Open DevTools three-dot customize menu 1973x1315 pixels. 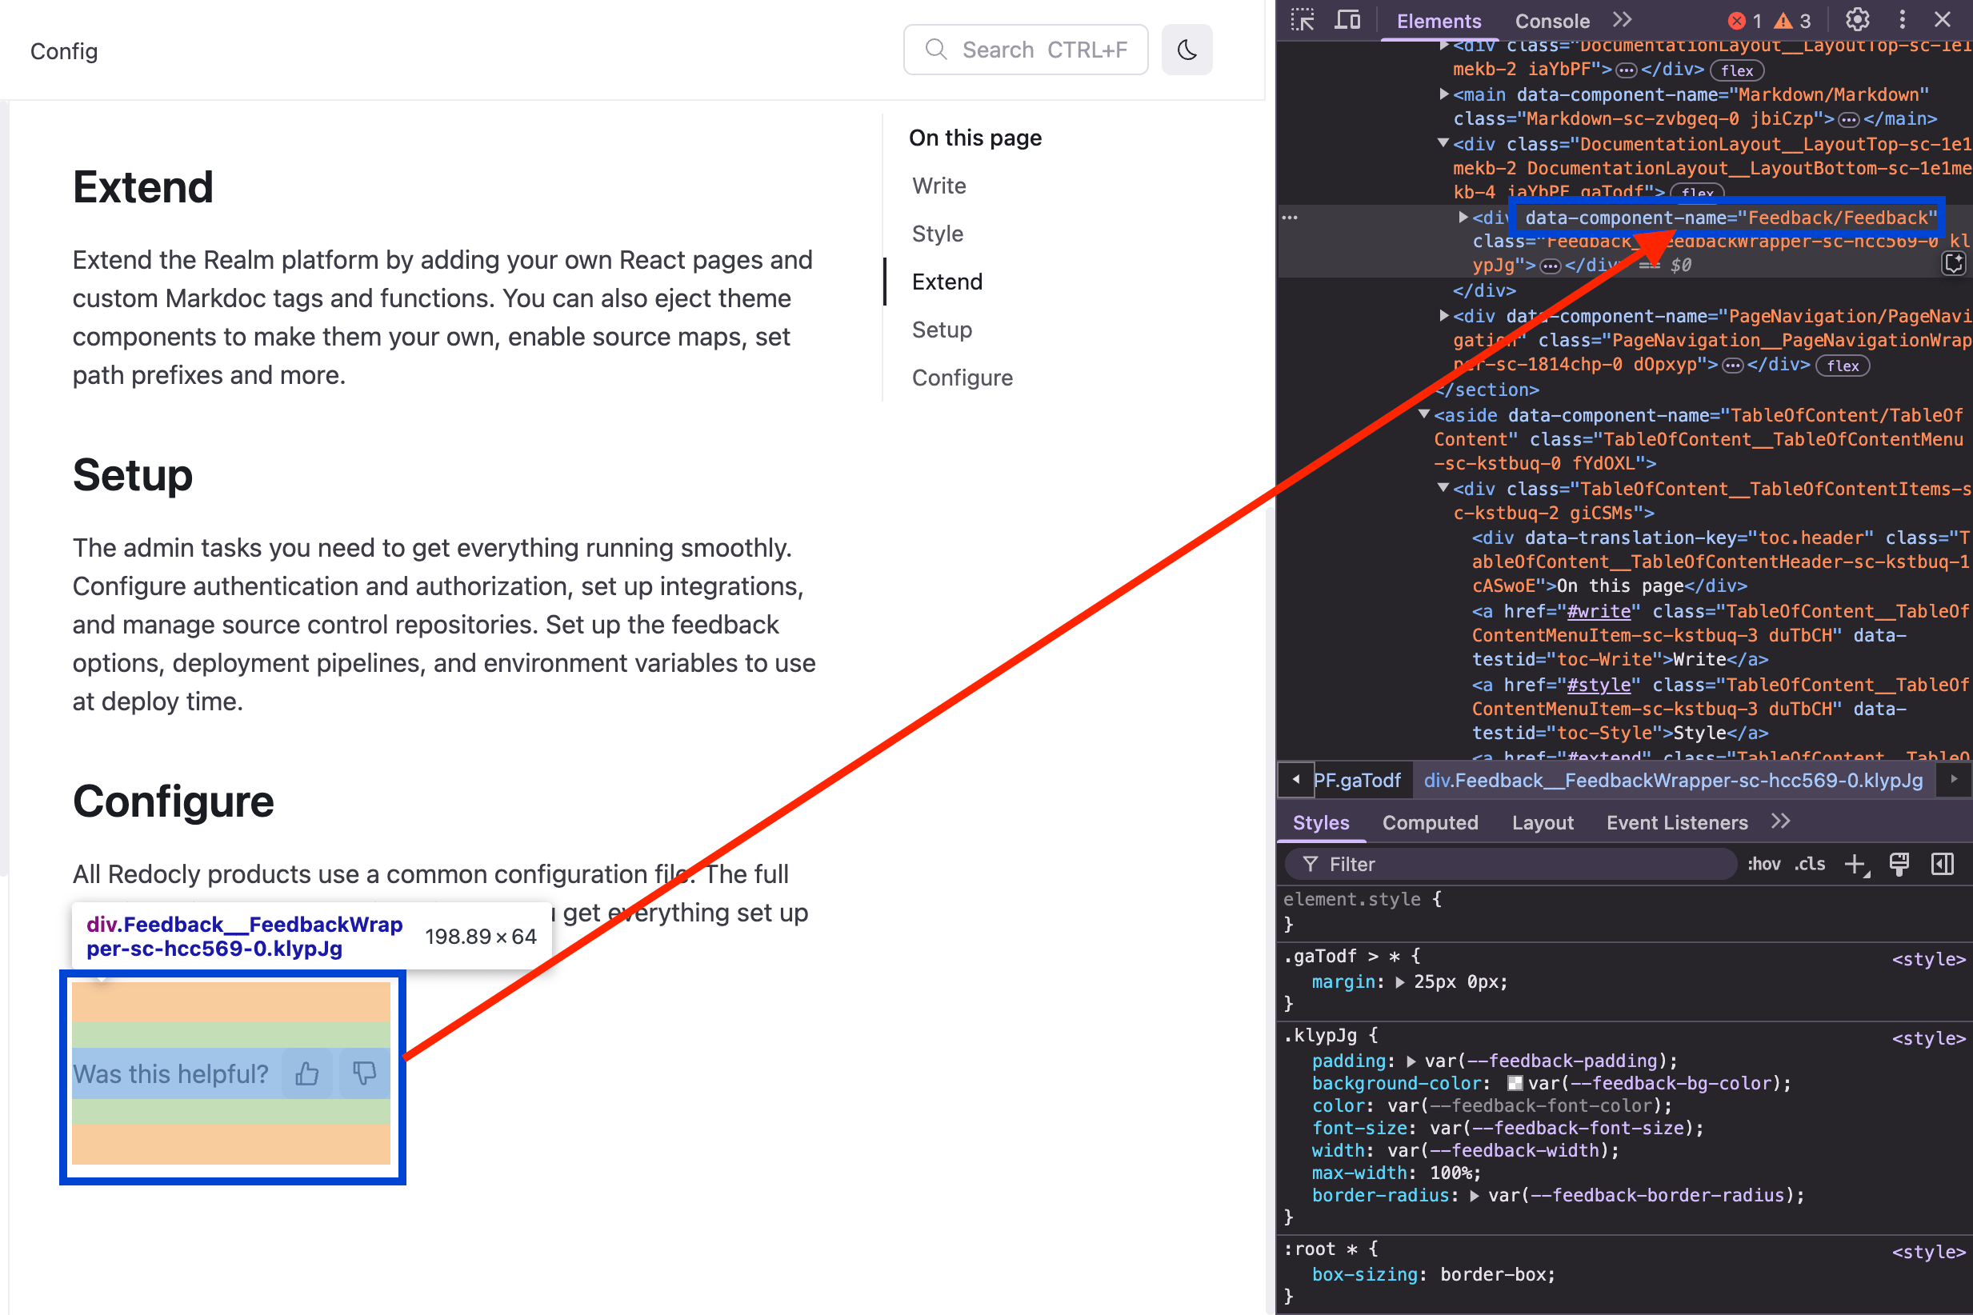point(1902,20)
